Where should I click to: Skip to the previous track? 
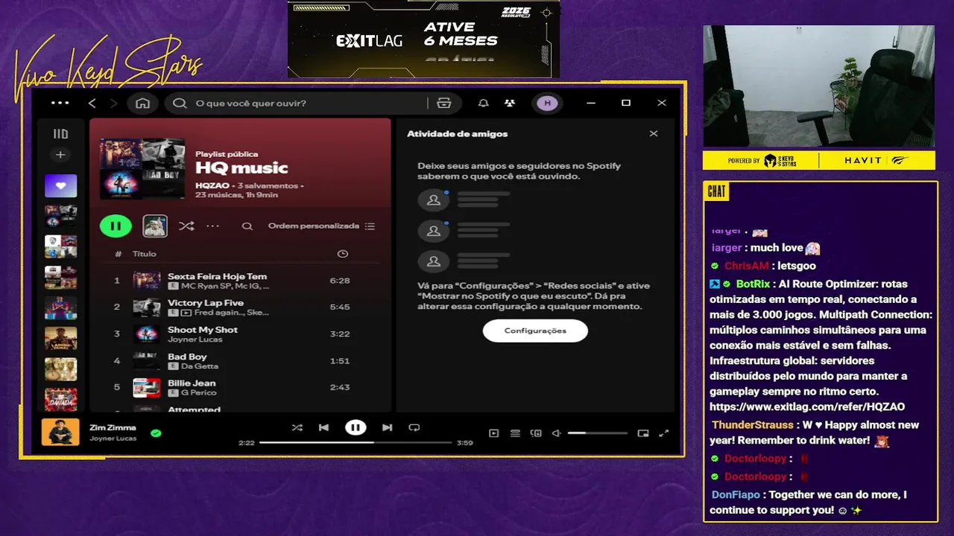click(323, 427)
